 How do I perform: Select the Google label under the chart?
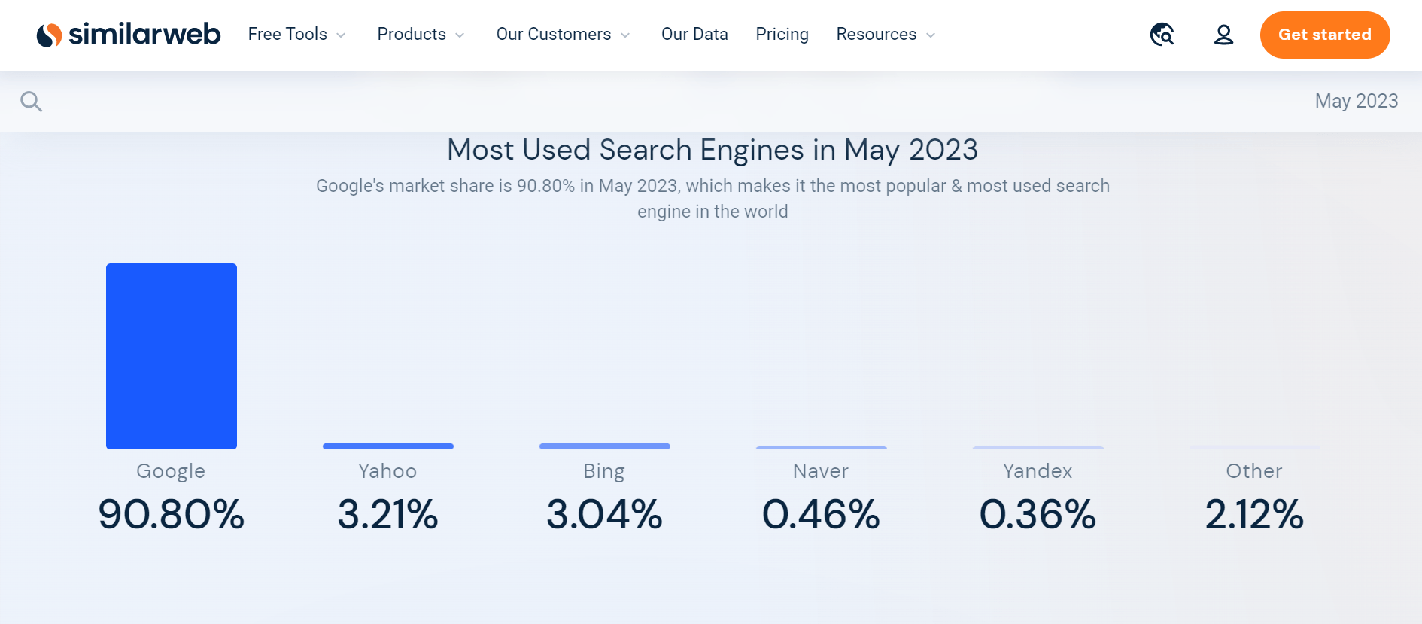tap(171, 472)
